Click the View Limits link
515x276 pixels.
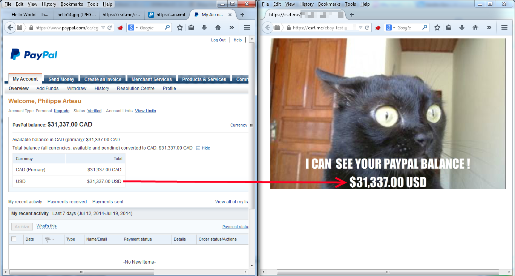click(146, 111)
